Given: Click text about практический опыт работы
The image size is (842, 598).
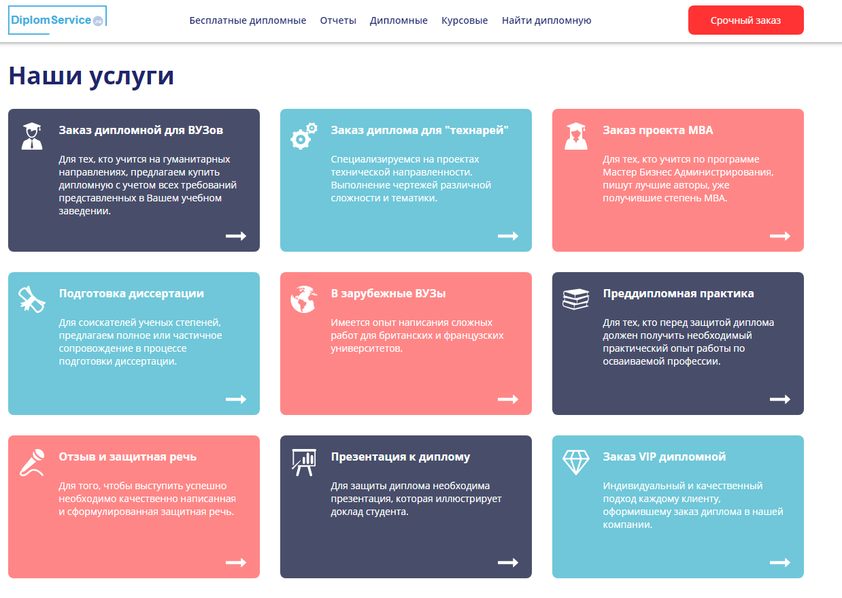Looking at the screenshot, I should [689, 342].
